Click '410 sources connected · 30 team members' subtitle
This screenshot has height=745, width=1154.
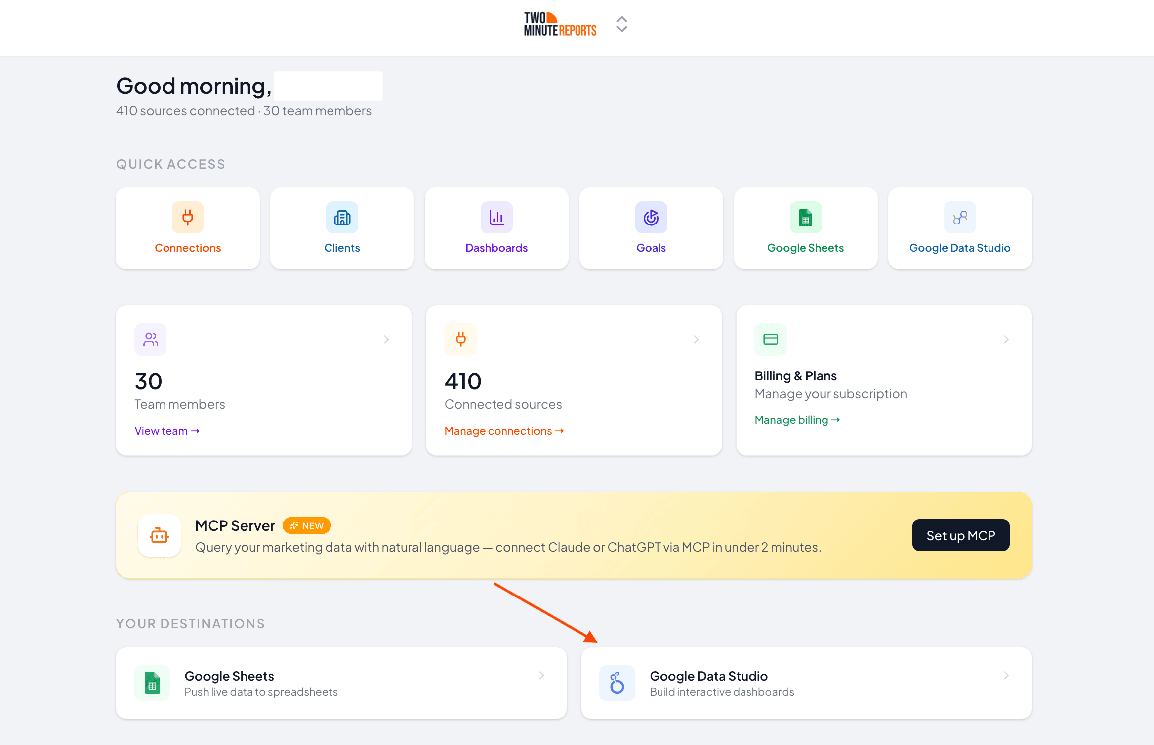click(244, 111)
